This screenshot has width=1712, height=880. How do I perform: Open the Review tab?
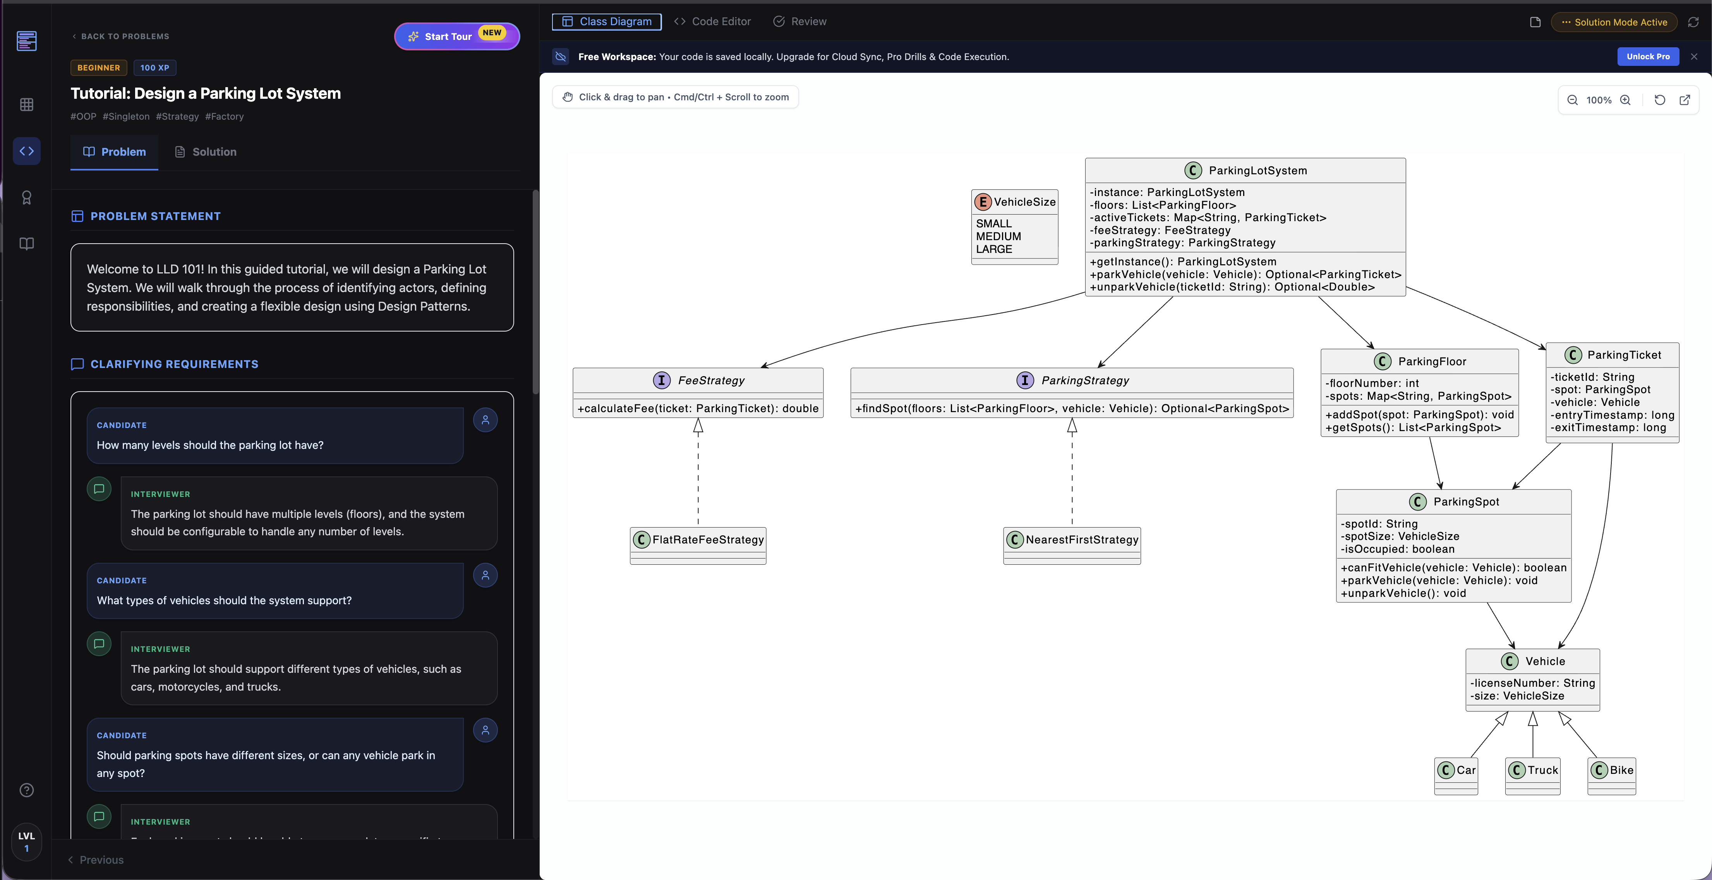pos(799,21)
